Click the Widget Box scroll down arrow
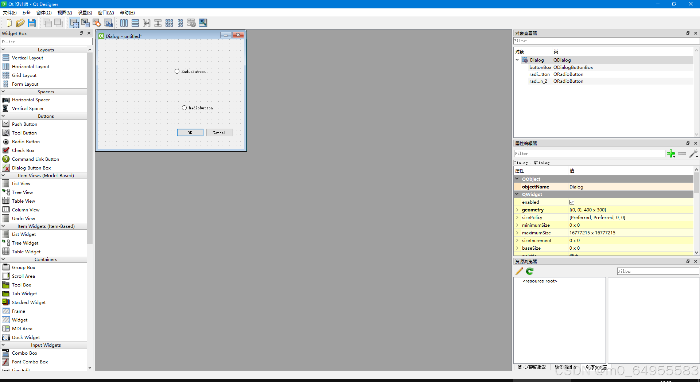The width and height of the screenshot is (700, 382). (x=90, y=368)
